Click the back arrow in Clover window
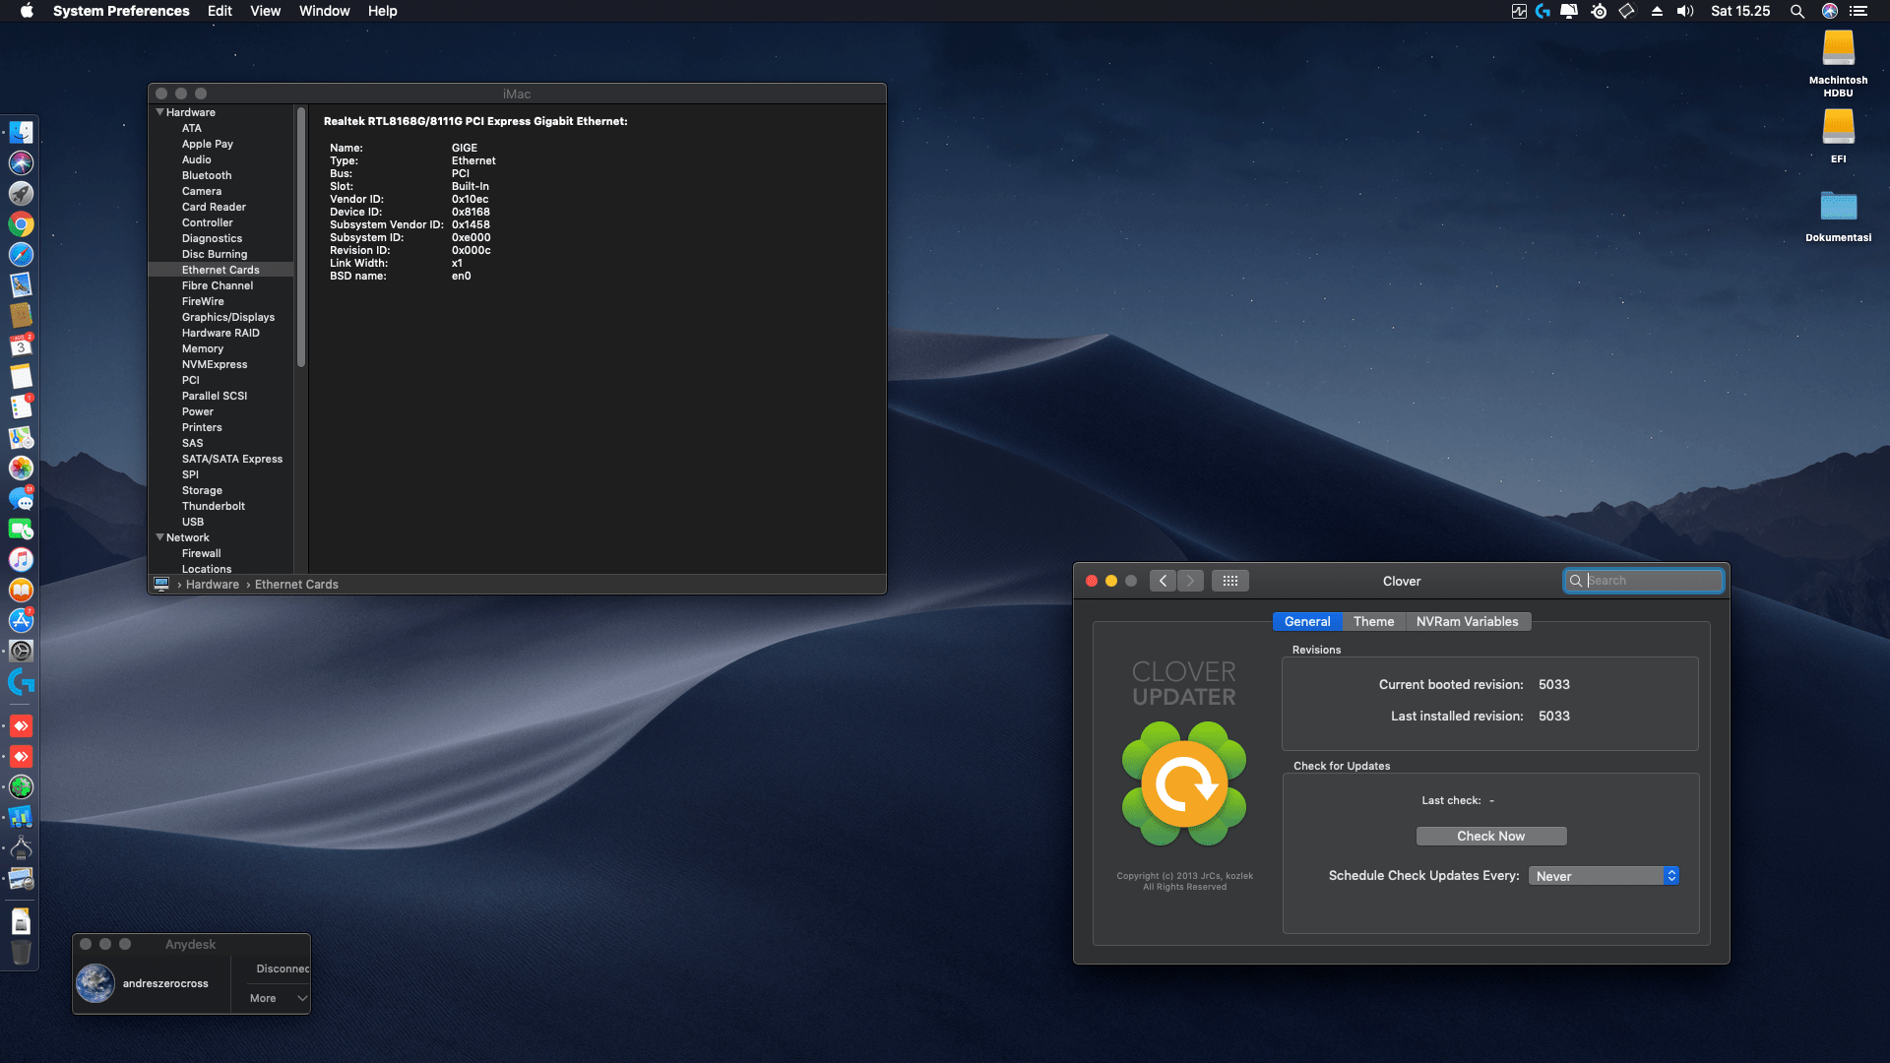 click(1163, 581)
